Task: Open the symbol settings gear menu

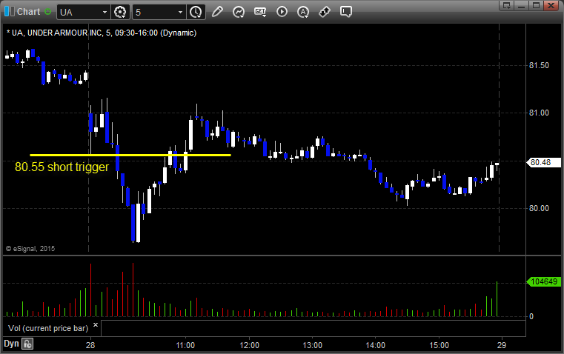Action: point(120,12)
